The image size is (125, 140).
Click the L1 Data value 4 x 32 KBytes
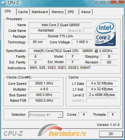click(102, 84)
